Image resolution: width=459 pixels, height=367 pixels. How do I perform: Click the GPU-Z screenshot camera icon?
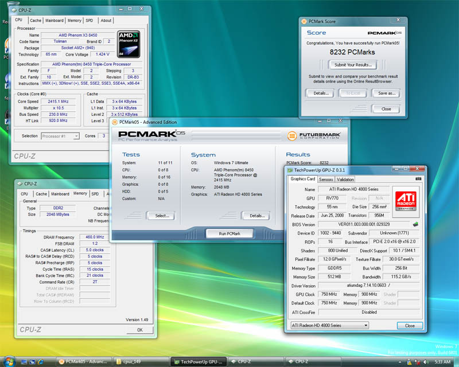[418, 179]
